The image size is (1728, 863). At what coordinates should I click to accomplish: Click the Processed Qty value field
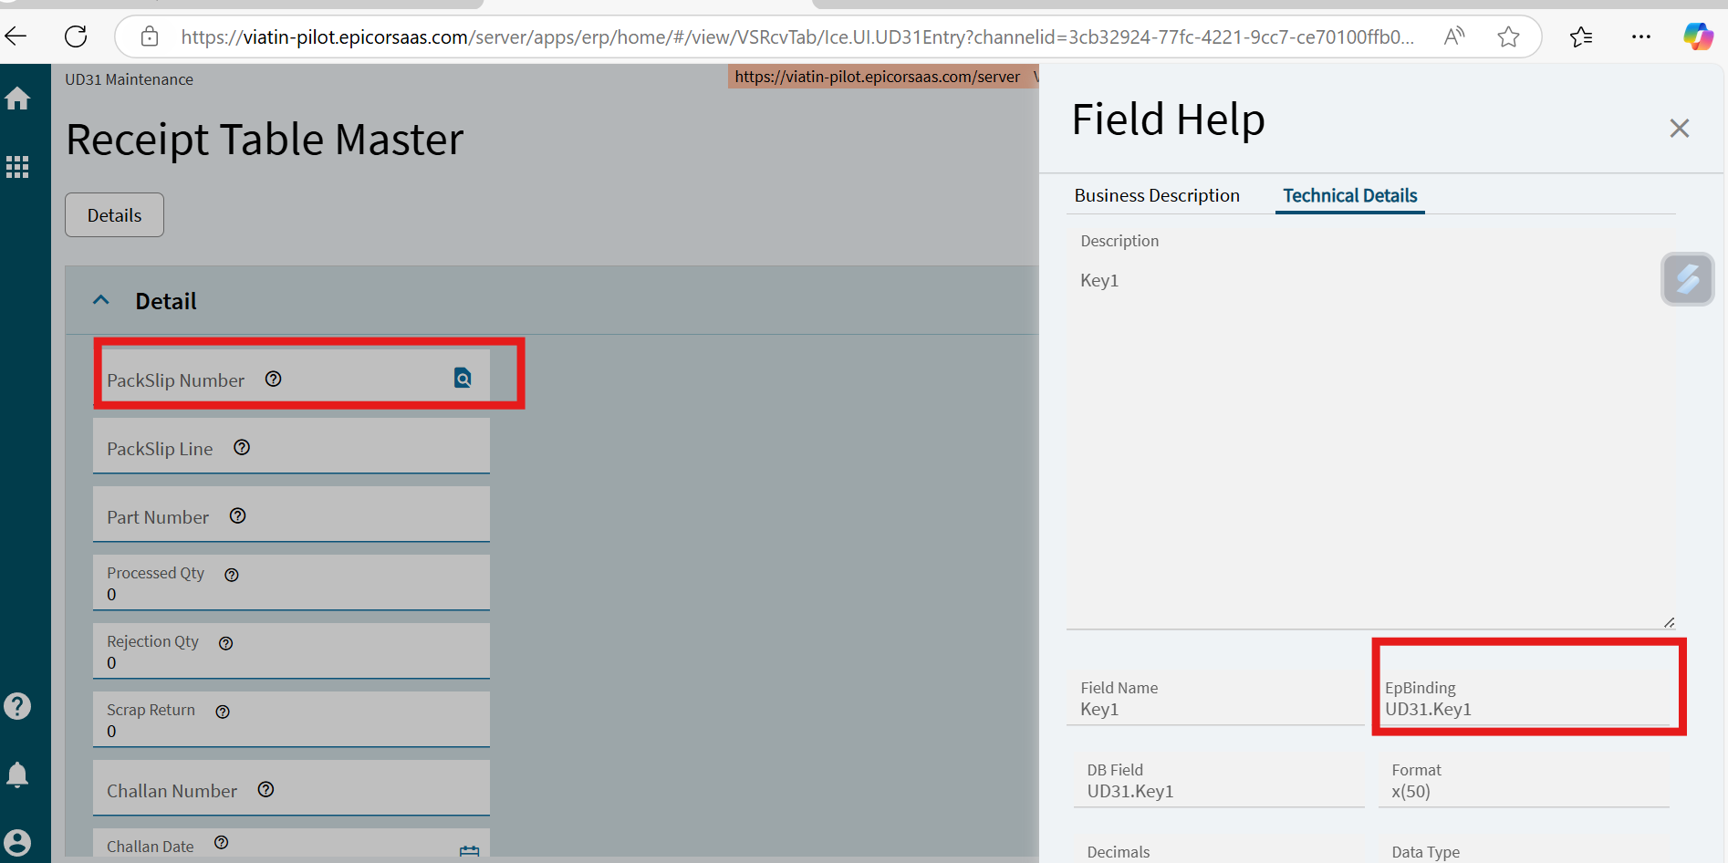(x=291, y=583)
